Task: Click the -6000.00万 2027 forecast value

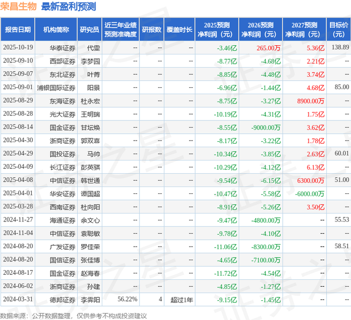Action: coord(309,194)
